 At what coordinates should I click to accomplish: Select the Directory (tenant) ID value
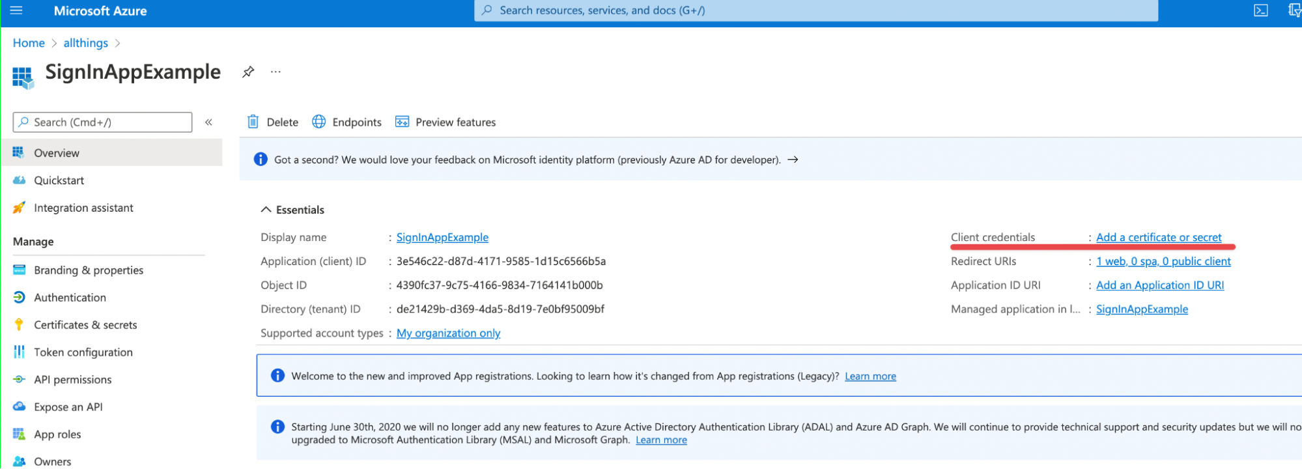[x=500, y=309]
